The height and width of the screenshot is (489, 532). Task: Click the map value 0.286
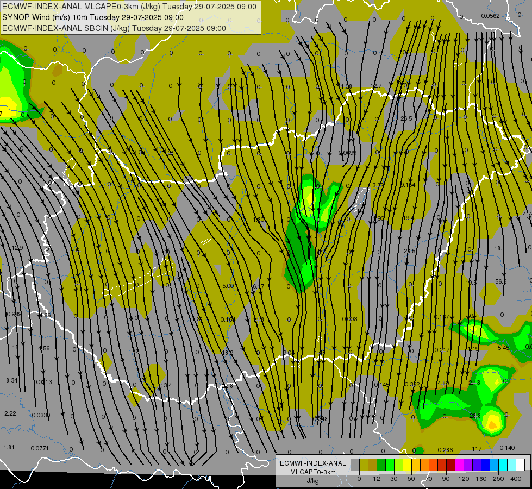(x=445, y=450)
